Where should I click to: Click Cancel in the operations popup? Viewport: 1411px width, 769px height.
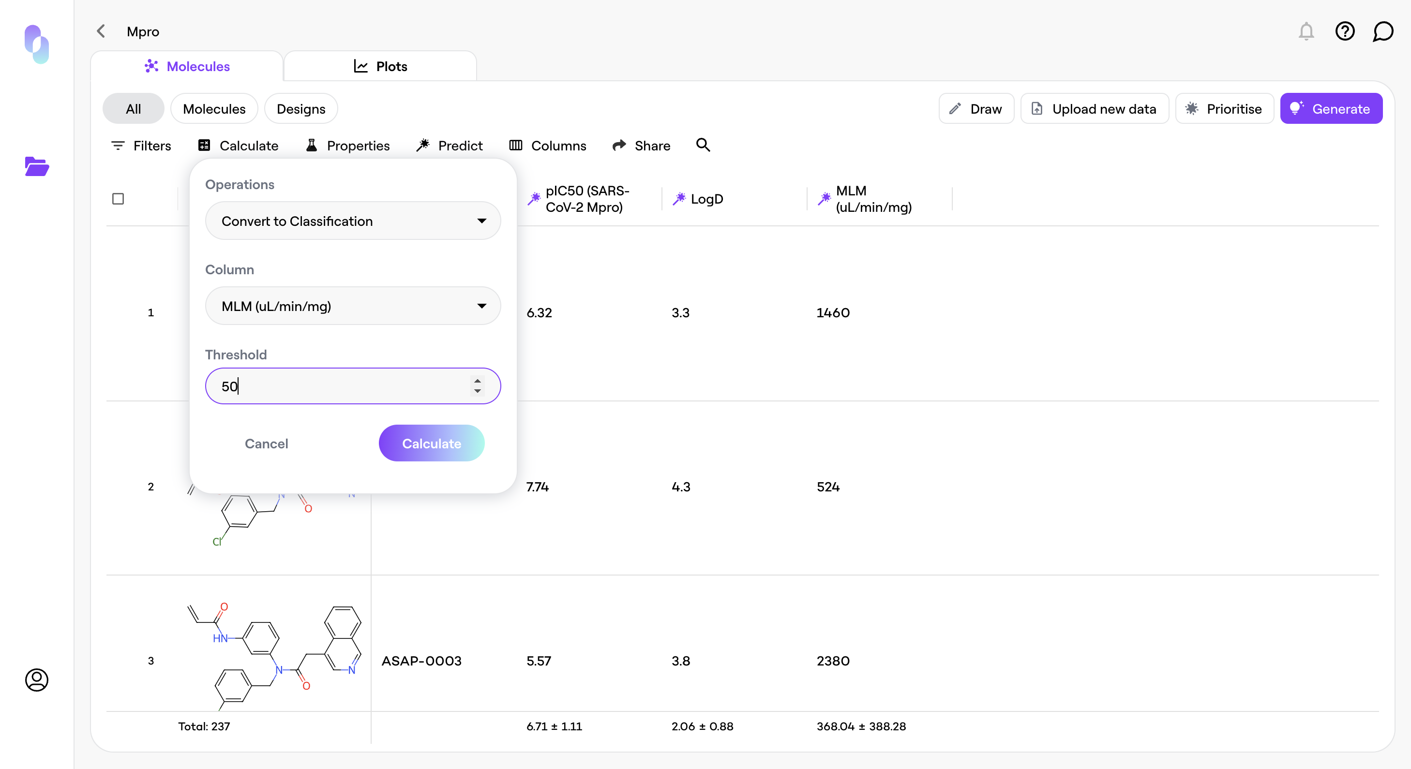266,444
